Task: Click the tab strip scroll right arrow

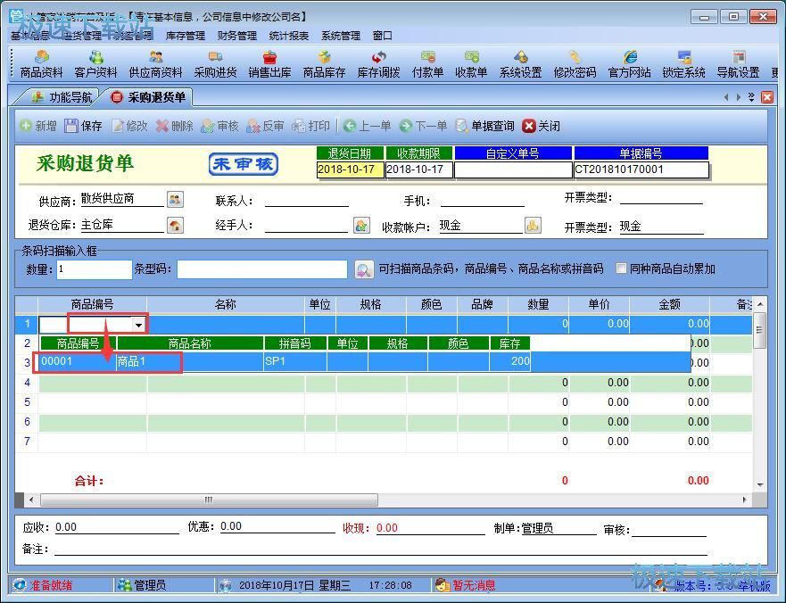Action: 739,97
